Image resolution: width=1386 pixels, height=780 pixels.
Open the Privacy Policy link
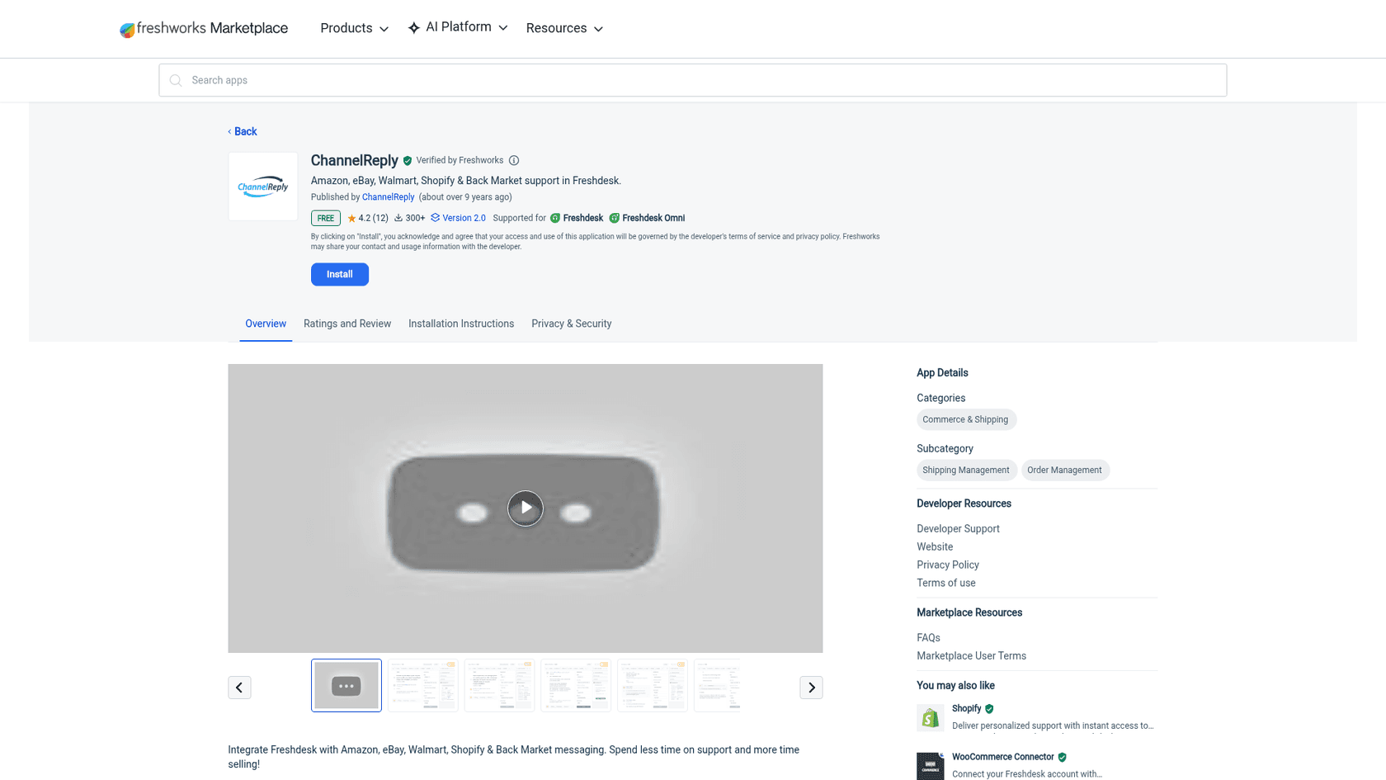click(x=948, y=565)
